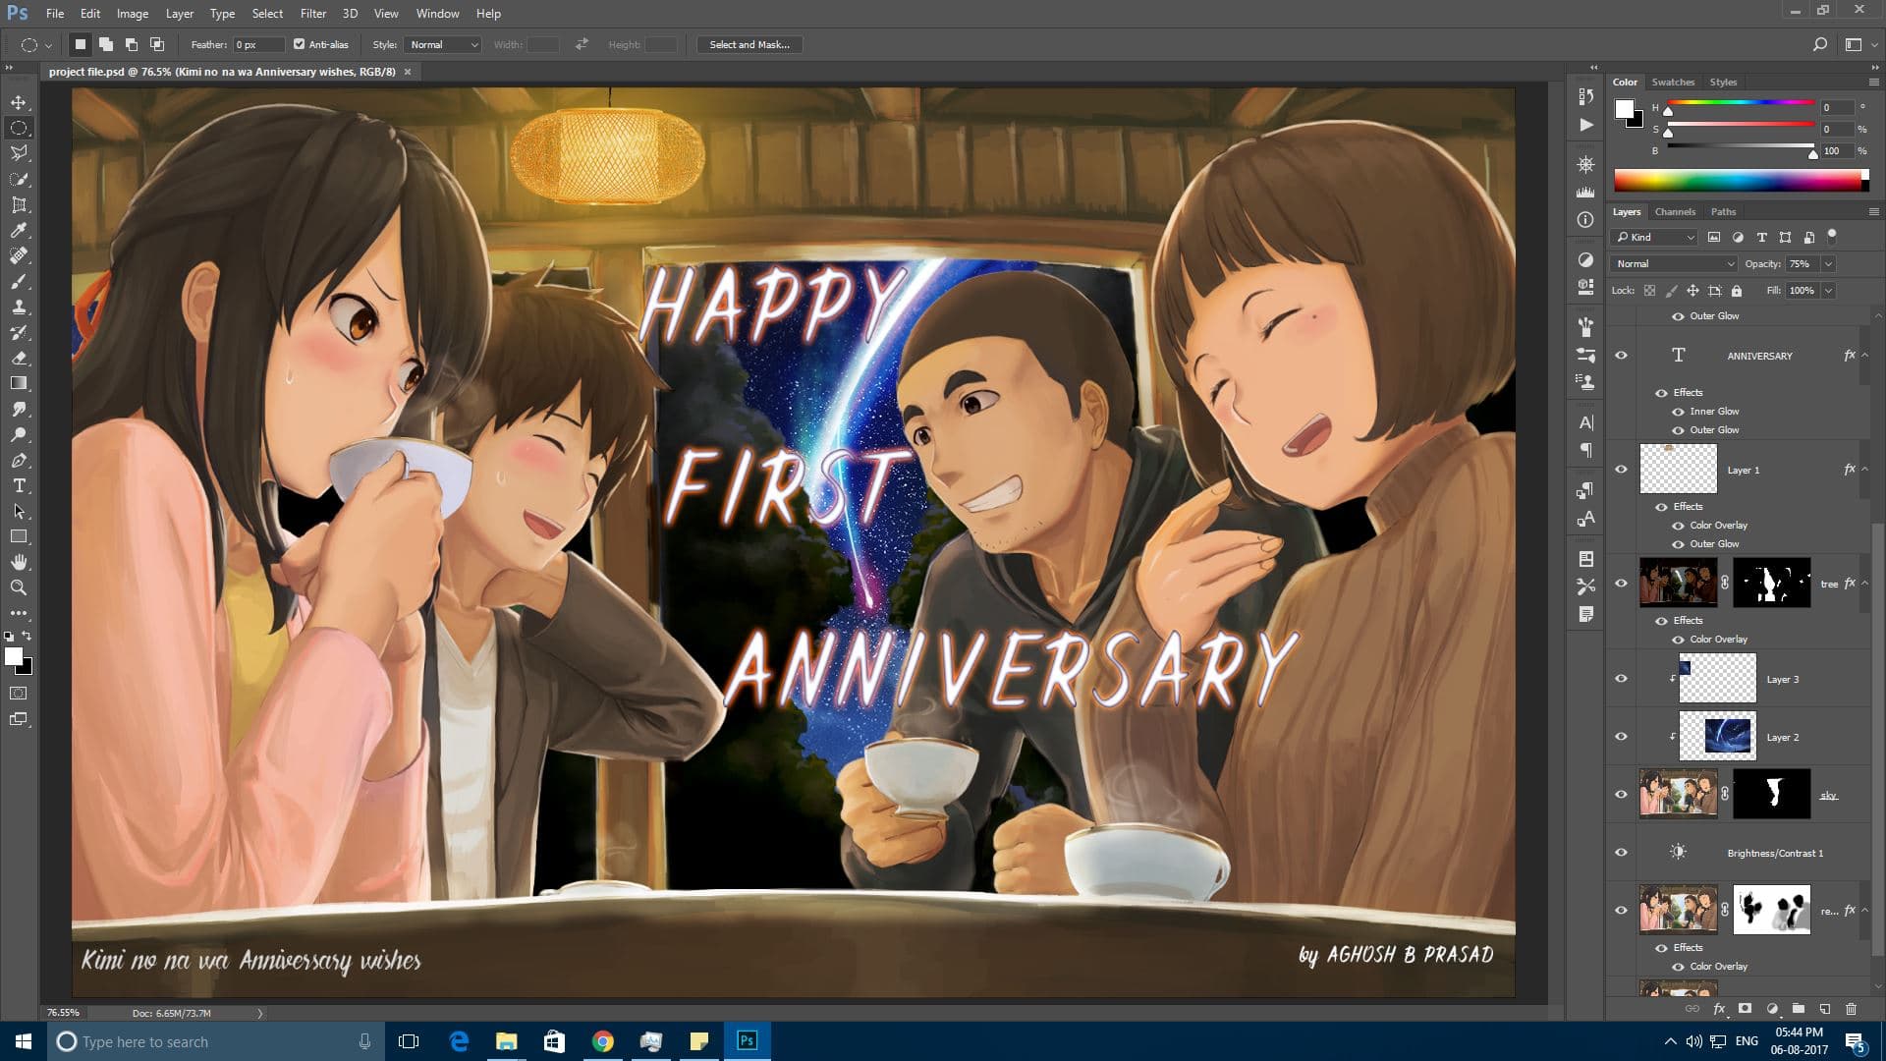
Task: Hide the ANNIVERSARY text layer
Action: click(x=1621, y=356)
